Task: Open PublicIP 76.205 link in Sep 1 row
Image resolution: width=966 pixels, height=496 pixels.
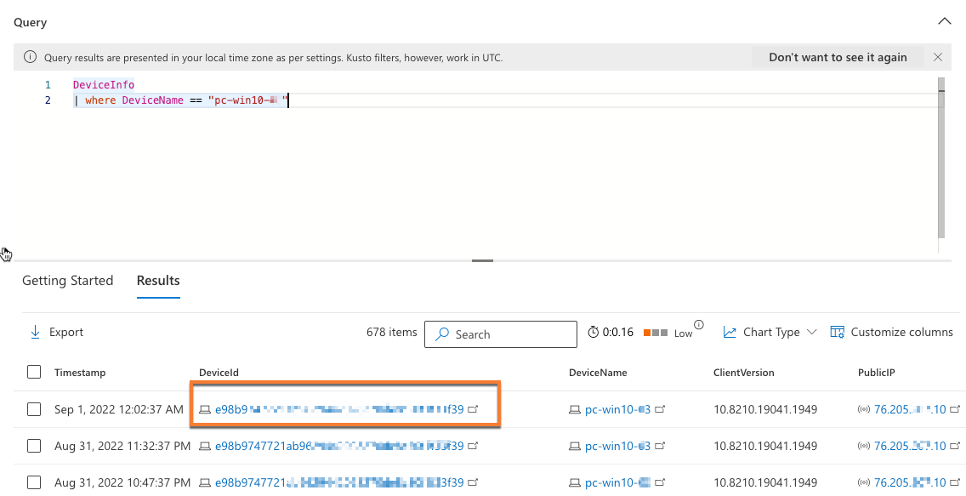Action: (x=909, y=409)
